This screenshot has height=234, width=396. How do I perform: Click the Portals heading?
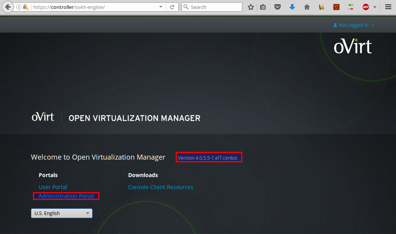(x=48, y=175)
